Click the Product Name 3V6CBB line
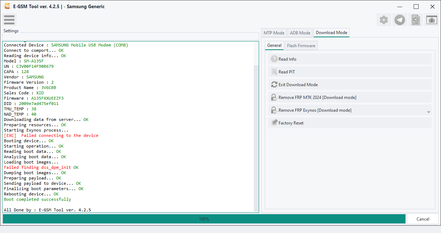This screenshot has height=233, width=441. (30, 88)
